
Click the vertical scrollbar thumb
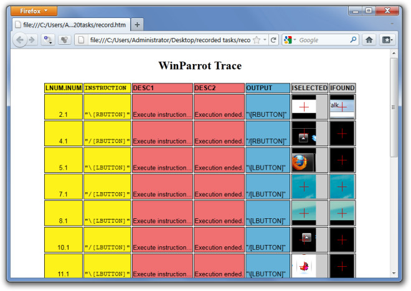[x=394, y=108]
